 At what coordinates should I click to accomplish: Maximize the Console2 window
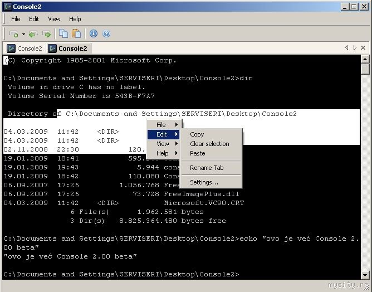[x=354, y=7]
